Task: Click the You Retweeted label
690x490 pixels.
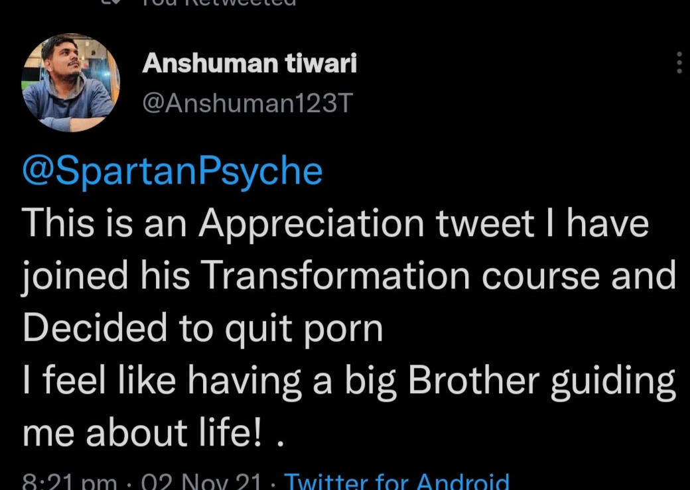Action: coord(219,3)
